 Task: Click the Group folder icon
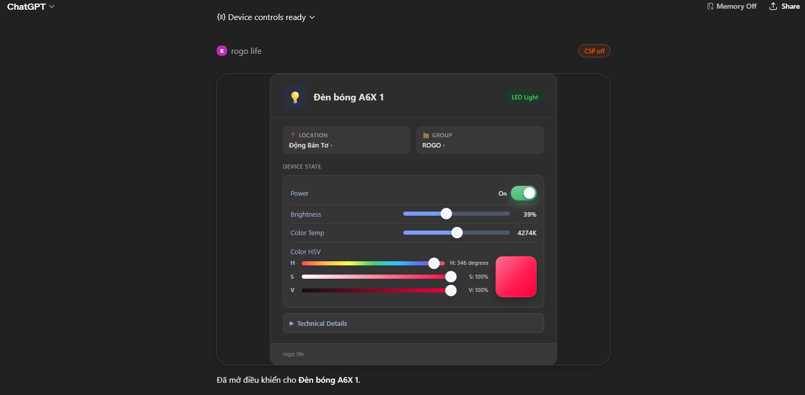[426, 135]
